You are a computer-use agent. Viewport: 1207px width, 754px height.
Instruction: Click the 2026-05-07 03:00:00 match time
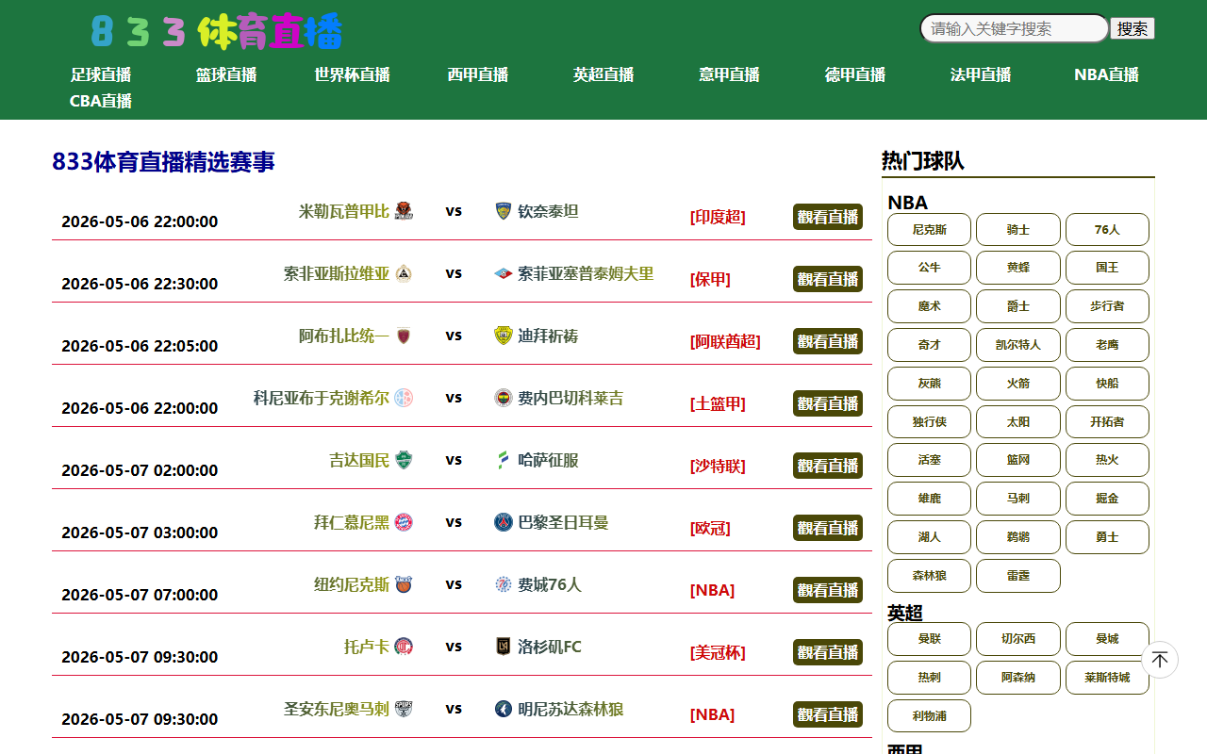click(140, 533)
